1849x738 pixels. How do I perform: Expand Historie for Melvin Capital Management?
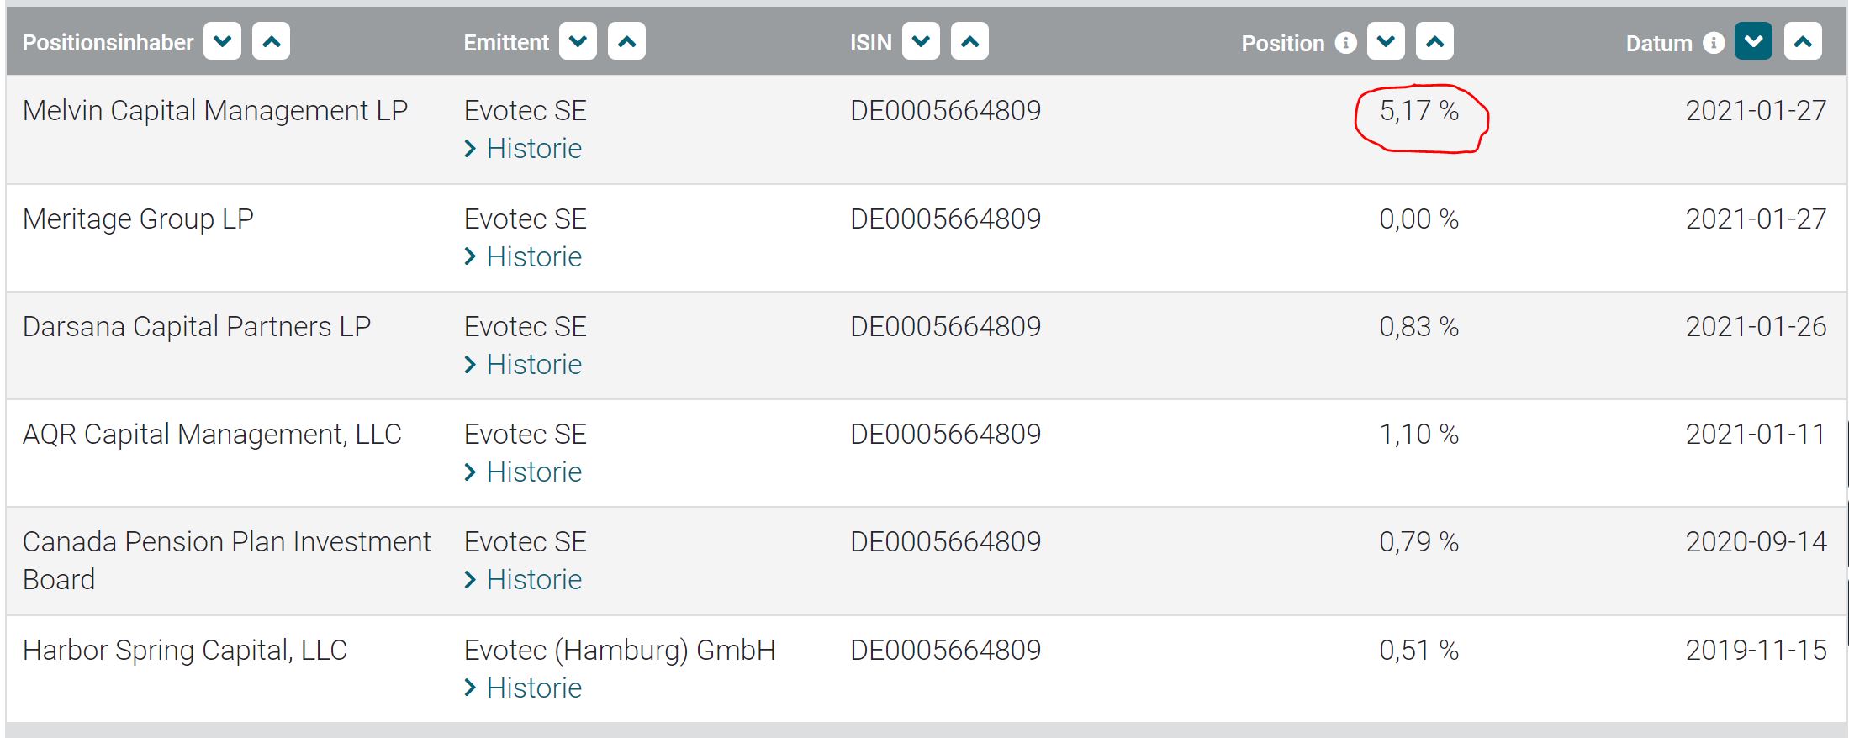point(533,149)
